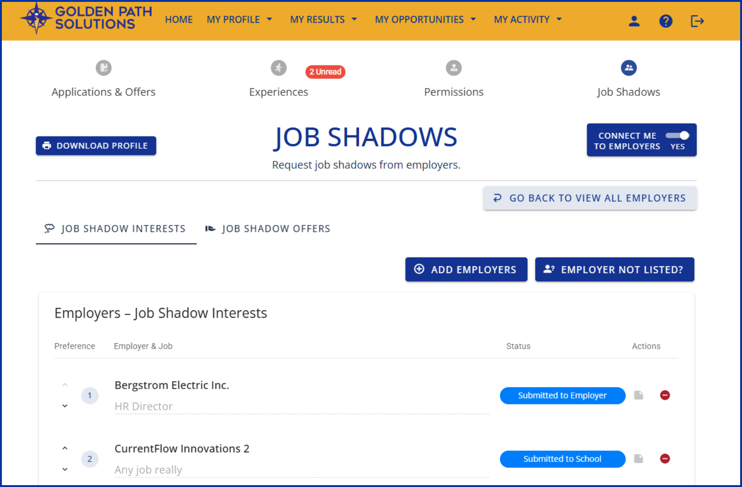Switch to the Job Shadow Offers tab

pos(268,229)
